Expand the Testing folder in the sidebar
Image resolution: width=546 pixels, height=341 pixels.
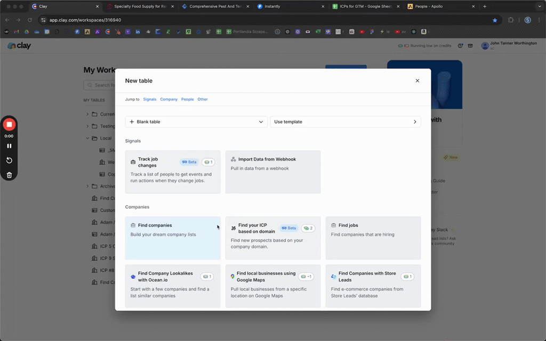[88, 126]
